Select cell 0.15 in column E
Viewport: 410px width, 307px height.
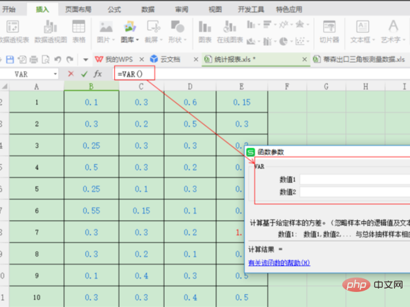[x=242, y=102]
